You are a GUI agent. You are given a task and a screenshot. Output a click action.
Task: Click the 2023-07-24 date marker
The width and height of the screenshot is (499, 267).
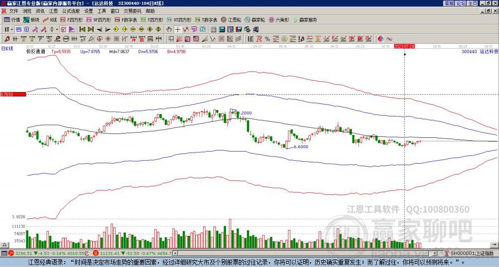404,46
